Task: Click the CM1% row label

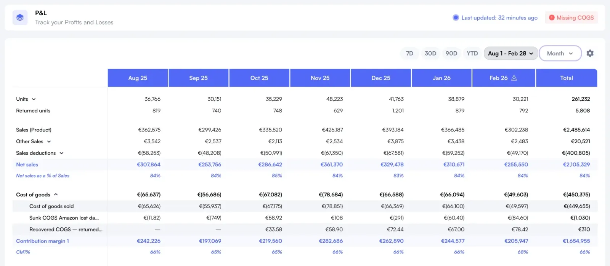Action: (x=23, y=252)
